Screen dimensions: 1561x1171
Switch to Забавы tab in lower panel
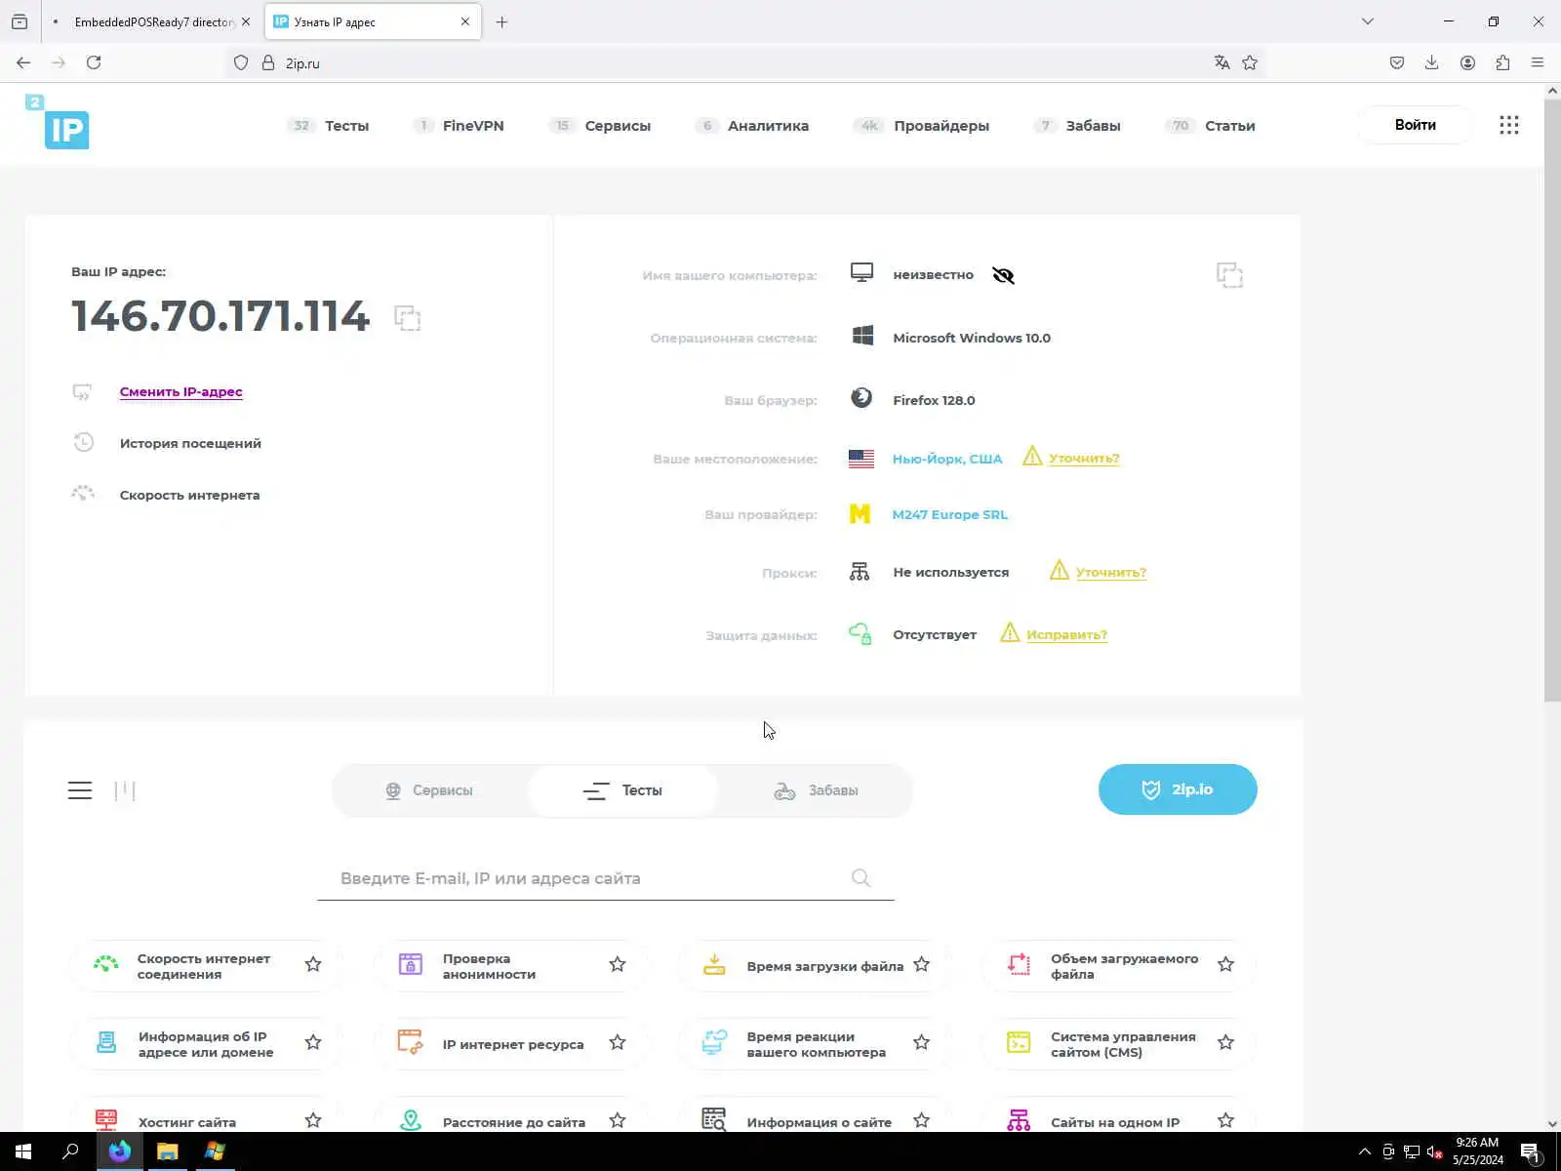[816, 790]
